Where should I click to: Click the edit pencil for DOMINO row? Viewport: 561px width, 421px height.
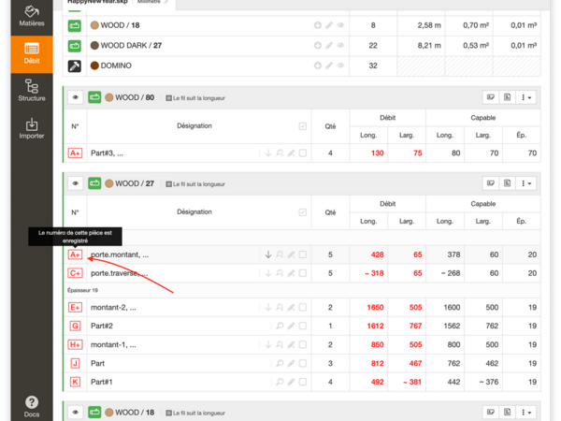[329, 65]
